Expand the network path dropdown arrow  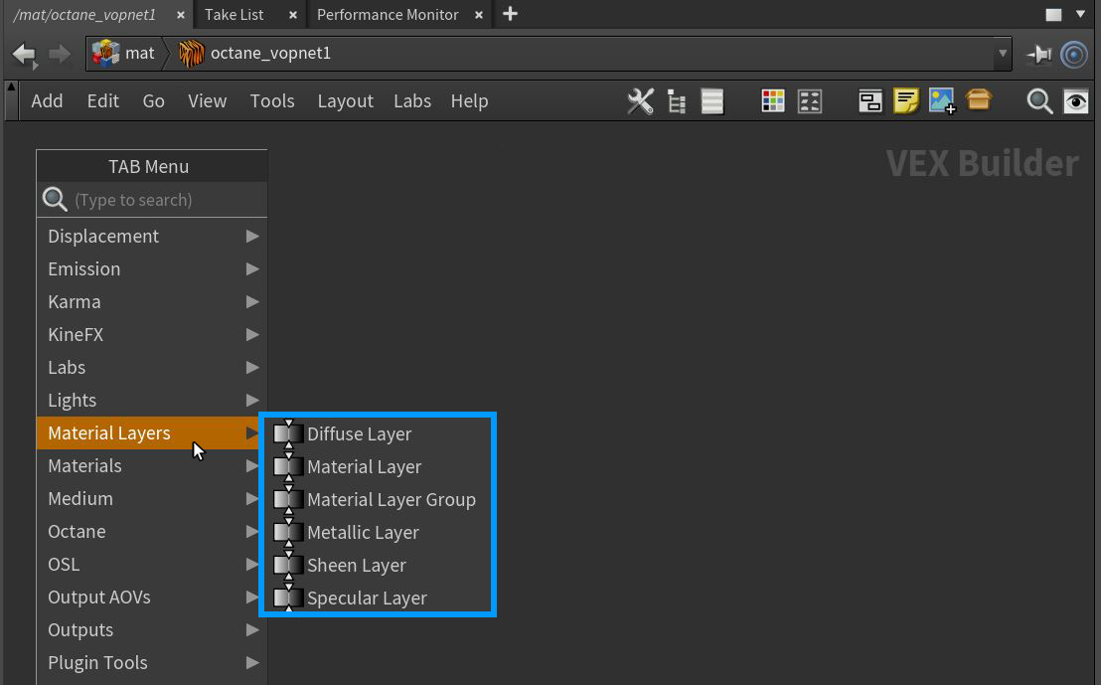click(1002, 54)
